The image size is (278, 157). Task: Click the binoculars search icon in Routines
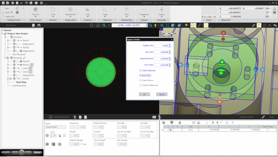click(x=39, y=25)
